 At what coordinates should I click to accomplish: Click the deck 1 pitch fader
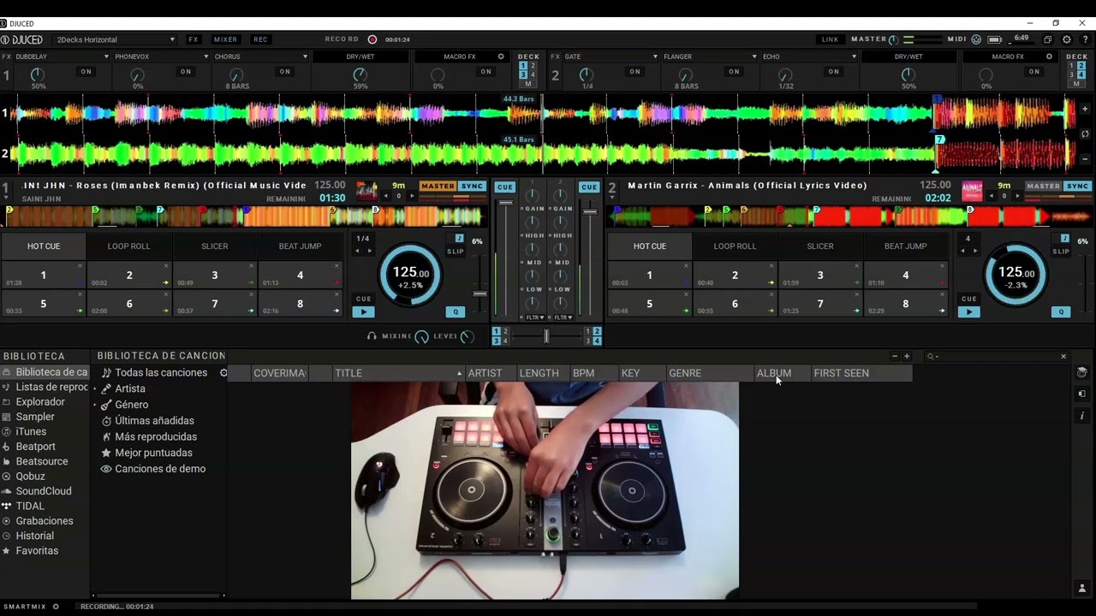coord(479,293)
